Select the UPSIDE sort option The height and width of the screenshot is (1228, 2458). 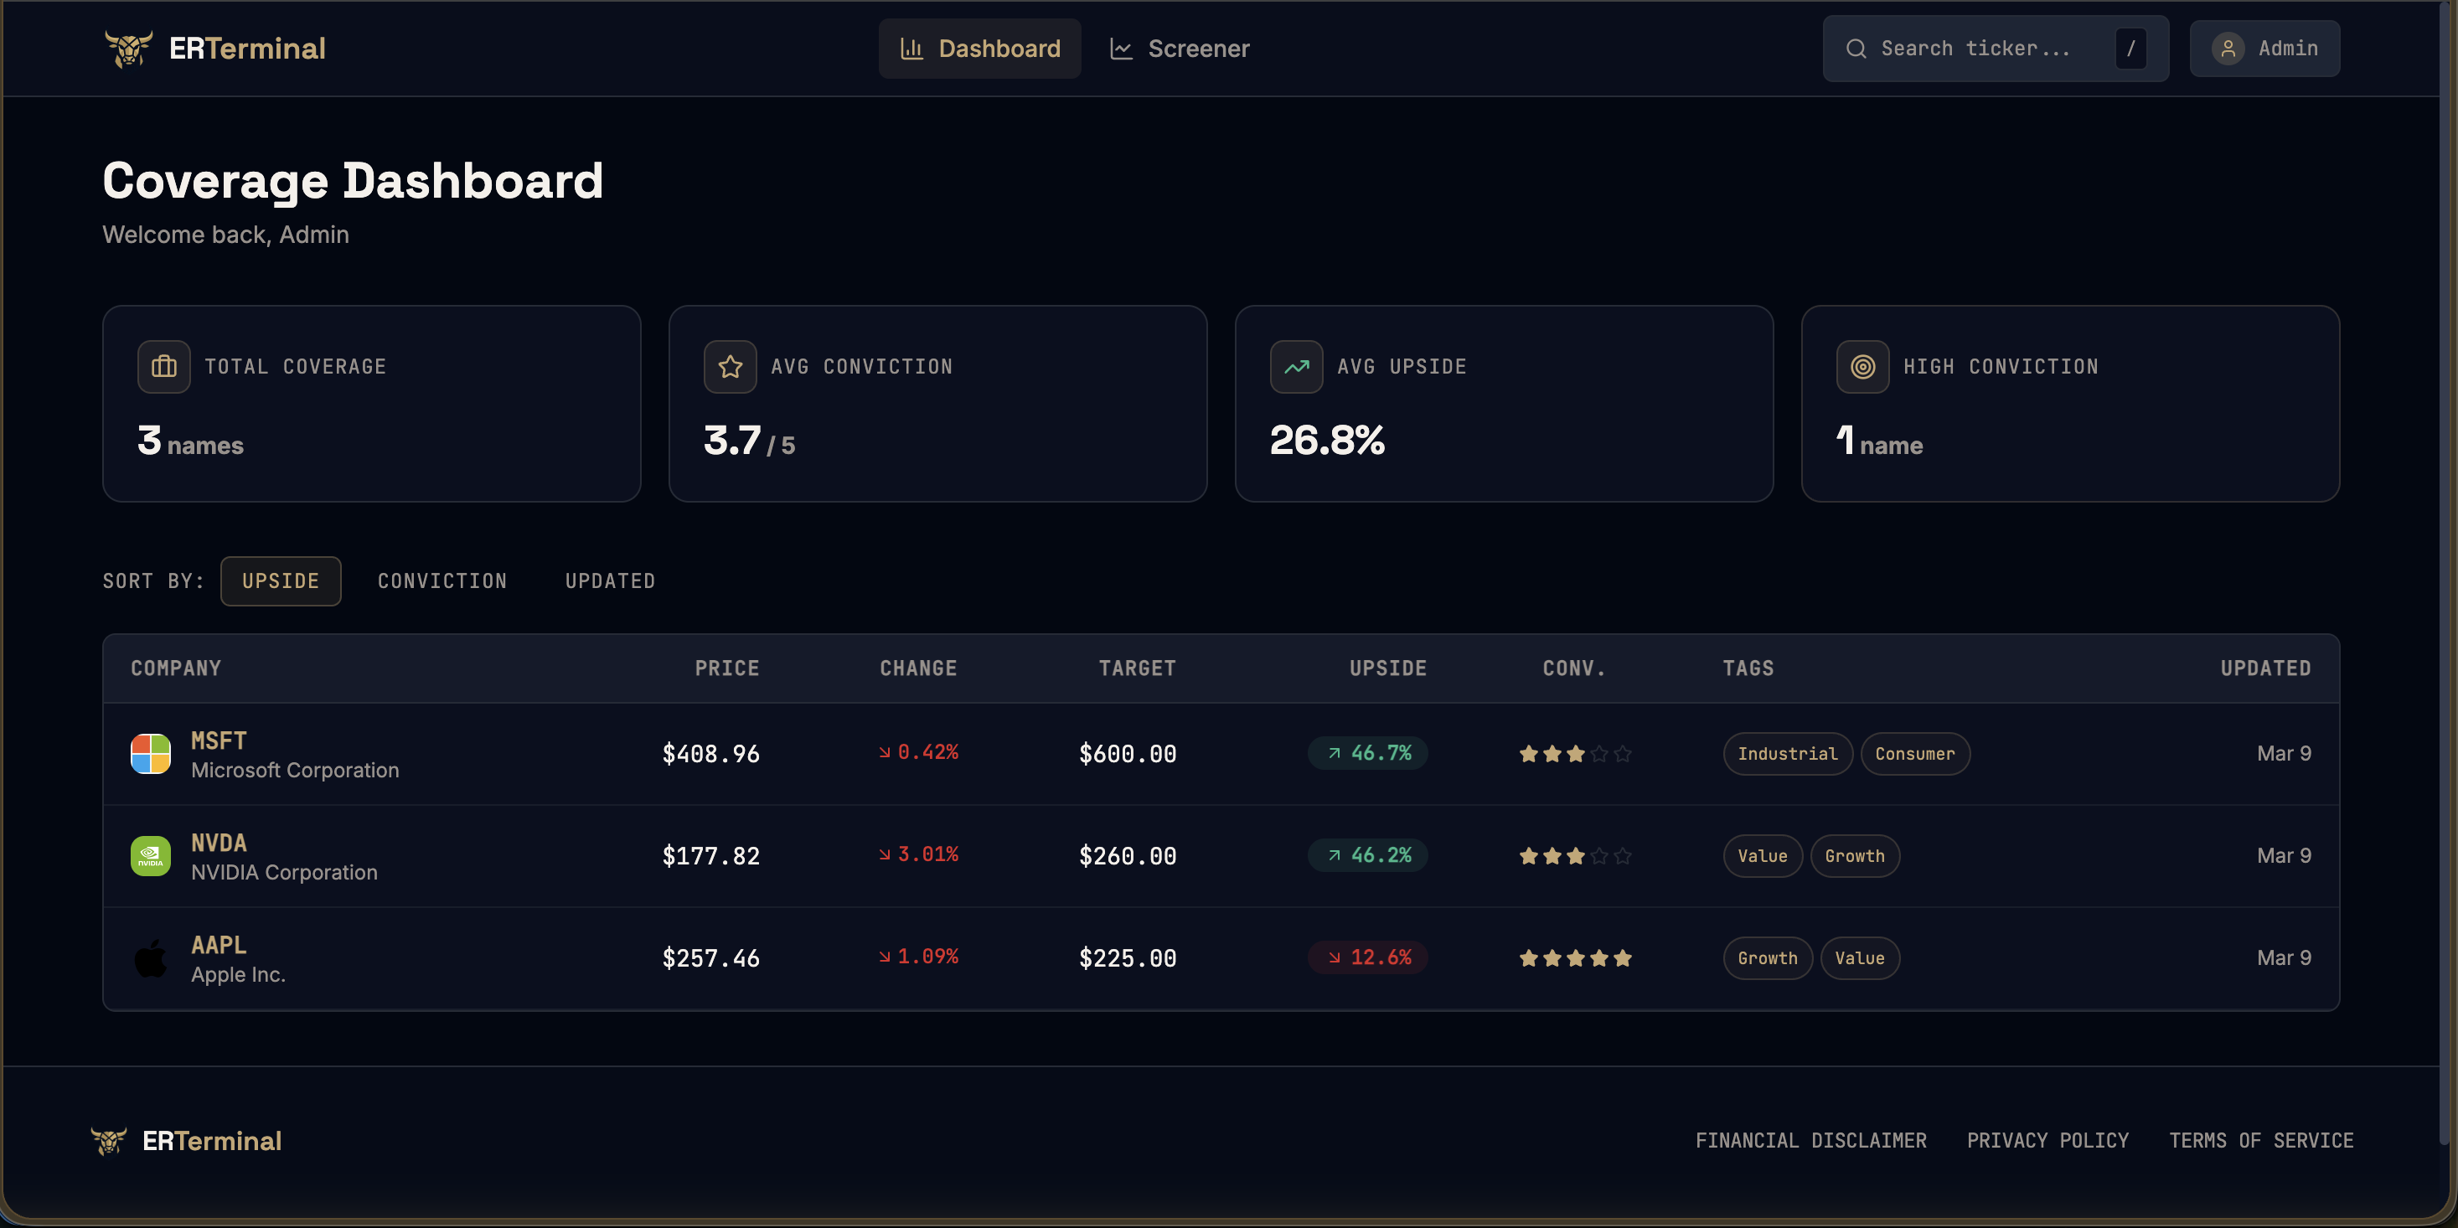[x=281, y=580]
